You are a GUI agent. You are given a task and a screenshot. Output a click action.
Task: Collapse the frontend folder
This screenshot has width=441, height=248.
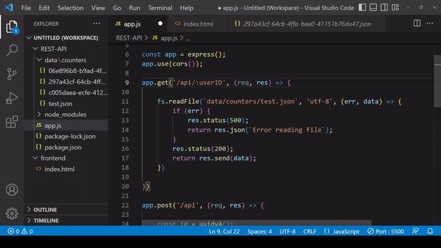coord(53,158)
